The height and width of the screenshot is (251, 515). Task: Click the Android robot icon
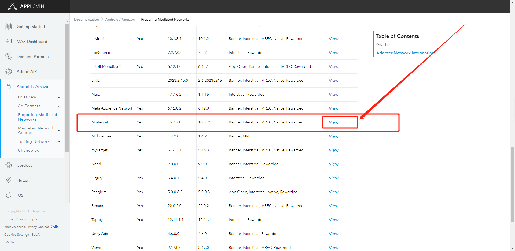9,87
